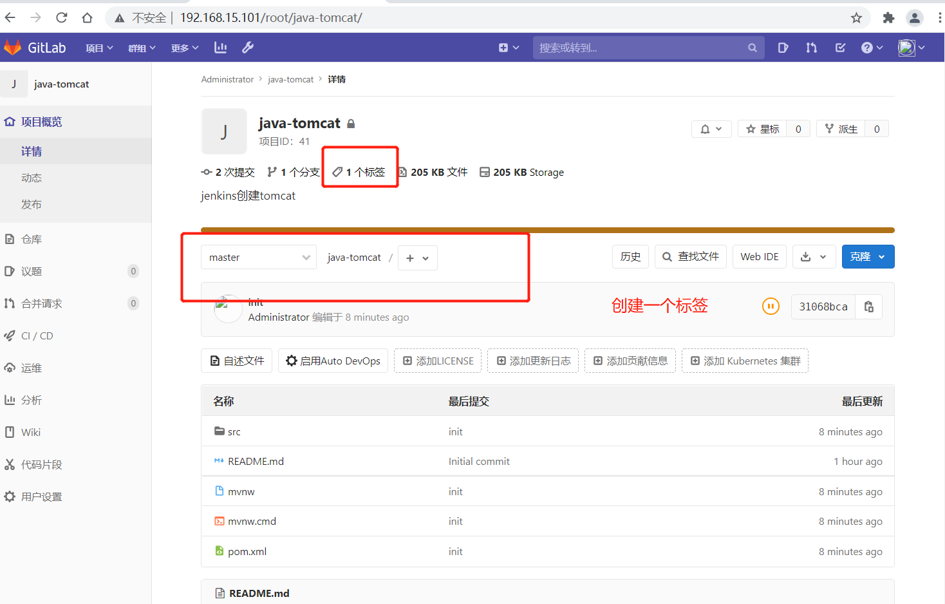Open the 205 KB Storage link

pyautogui.click(x=521, y=172)
